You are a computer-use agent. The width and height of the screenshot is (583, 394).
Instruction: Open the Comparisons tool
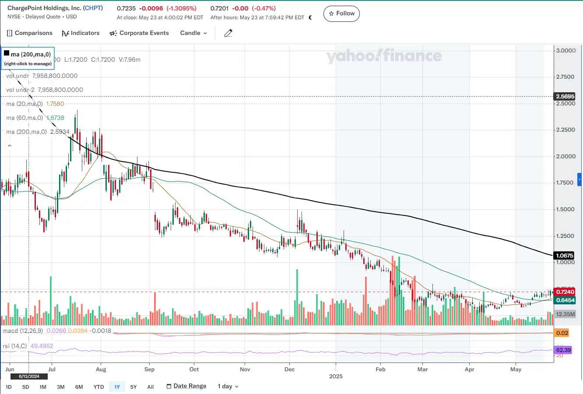click(30, 33)
